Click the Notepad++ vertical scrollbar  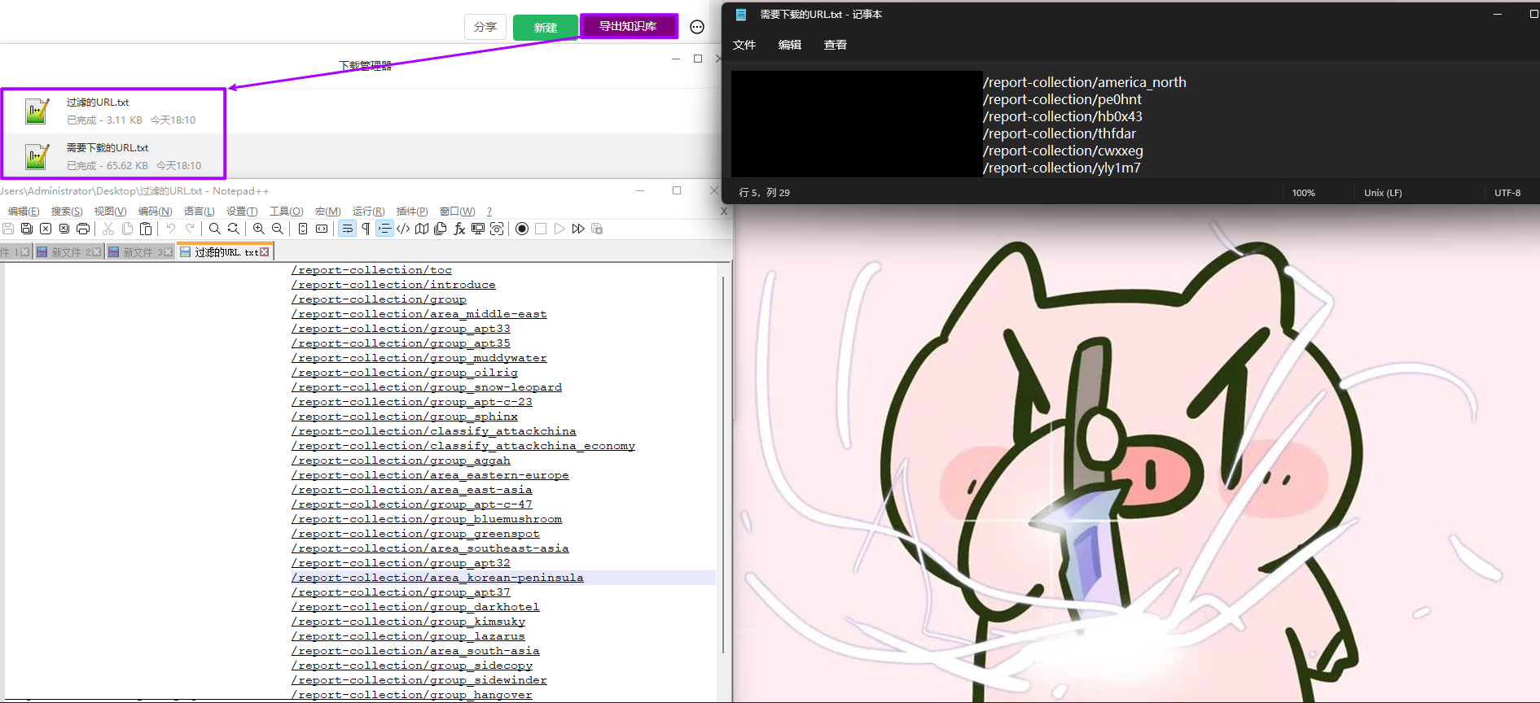723,464
